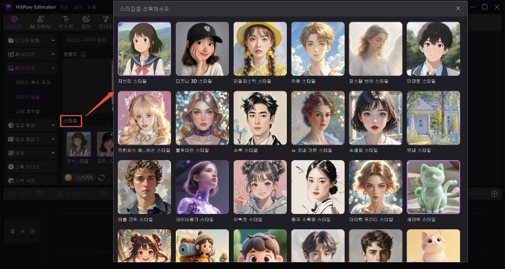
Task: Click the refresh icon beside coin count
Action: click(101, 177)
